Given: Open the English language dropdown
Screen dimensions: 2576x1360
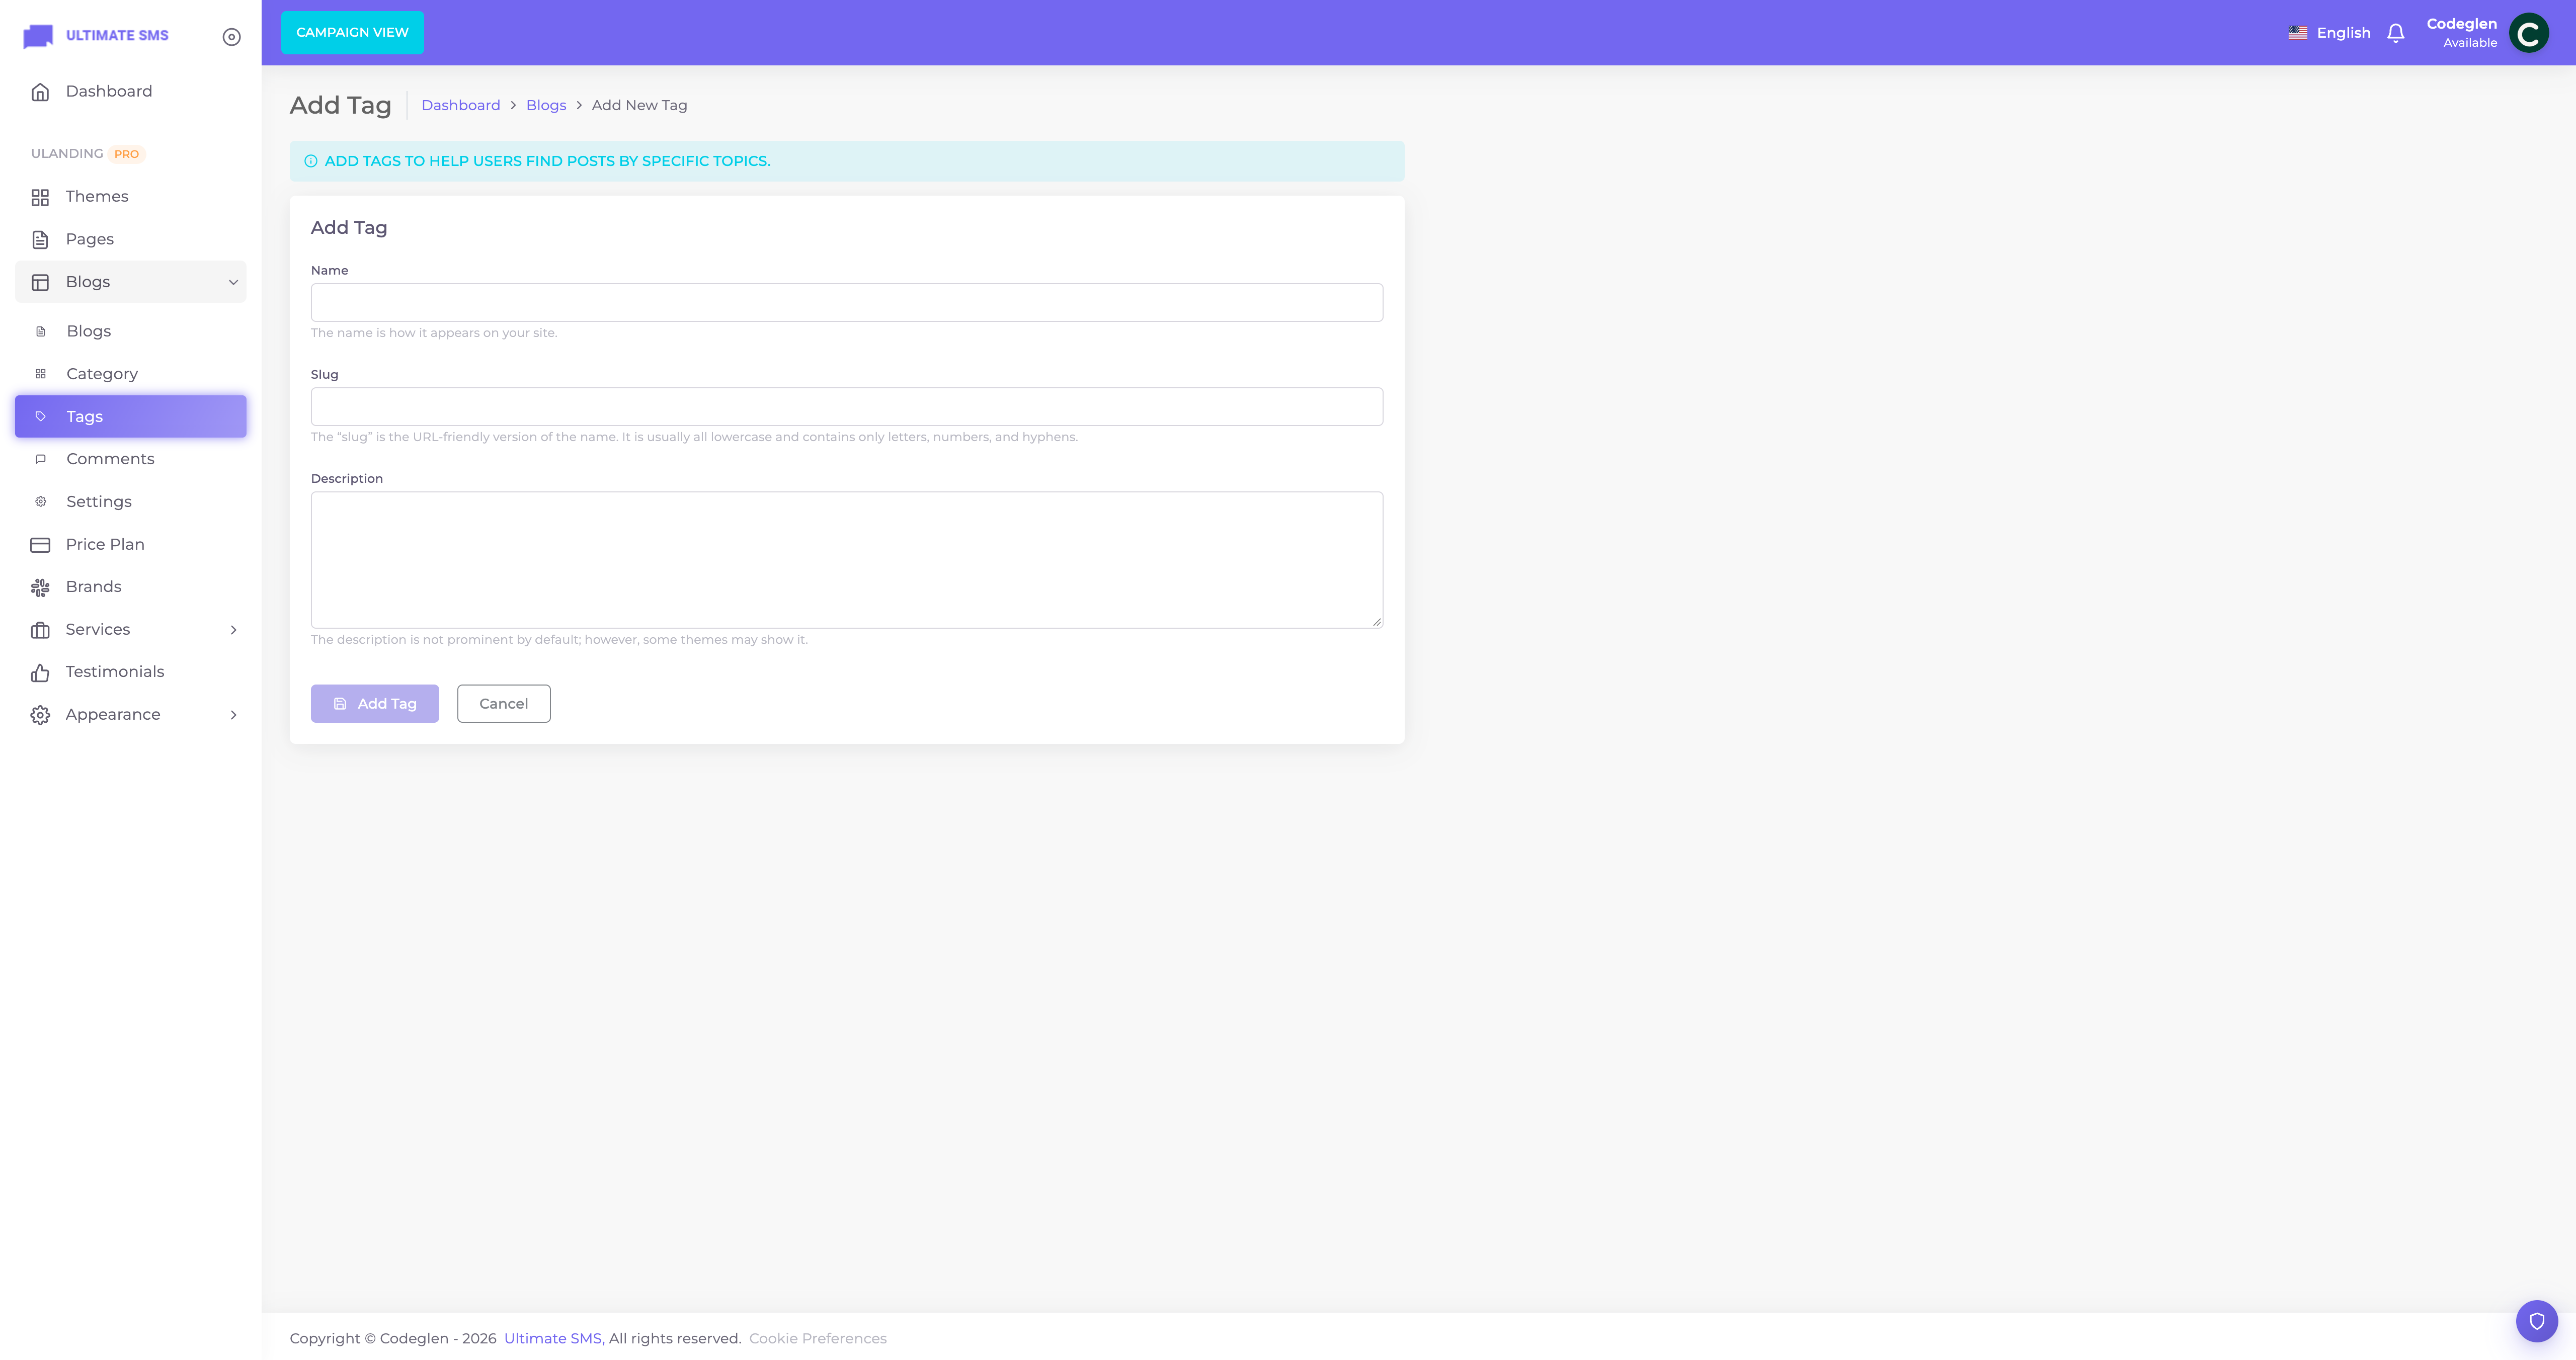Looking at the screenshot, I should [2329, 33].
